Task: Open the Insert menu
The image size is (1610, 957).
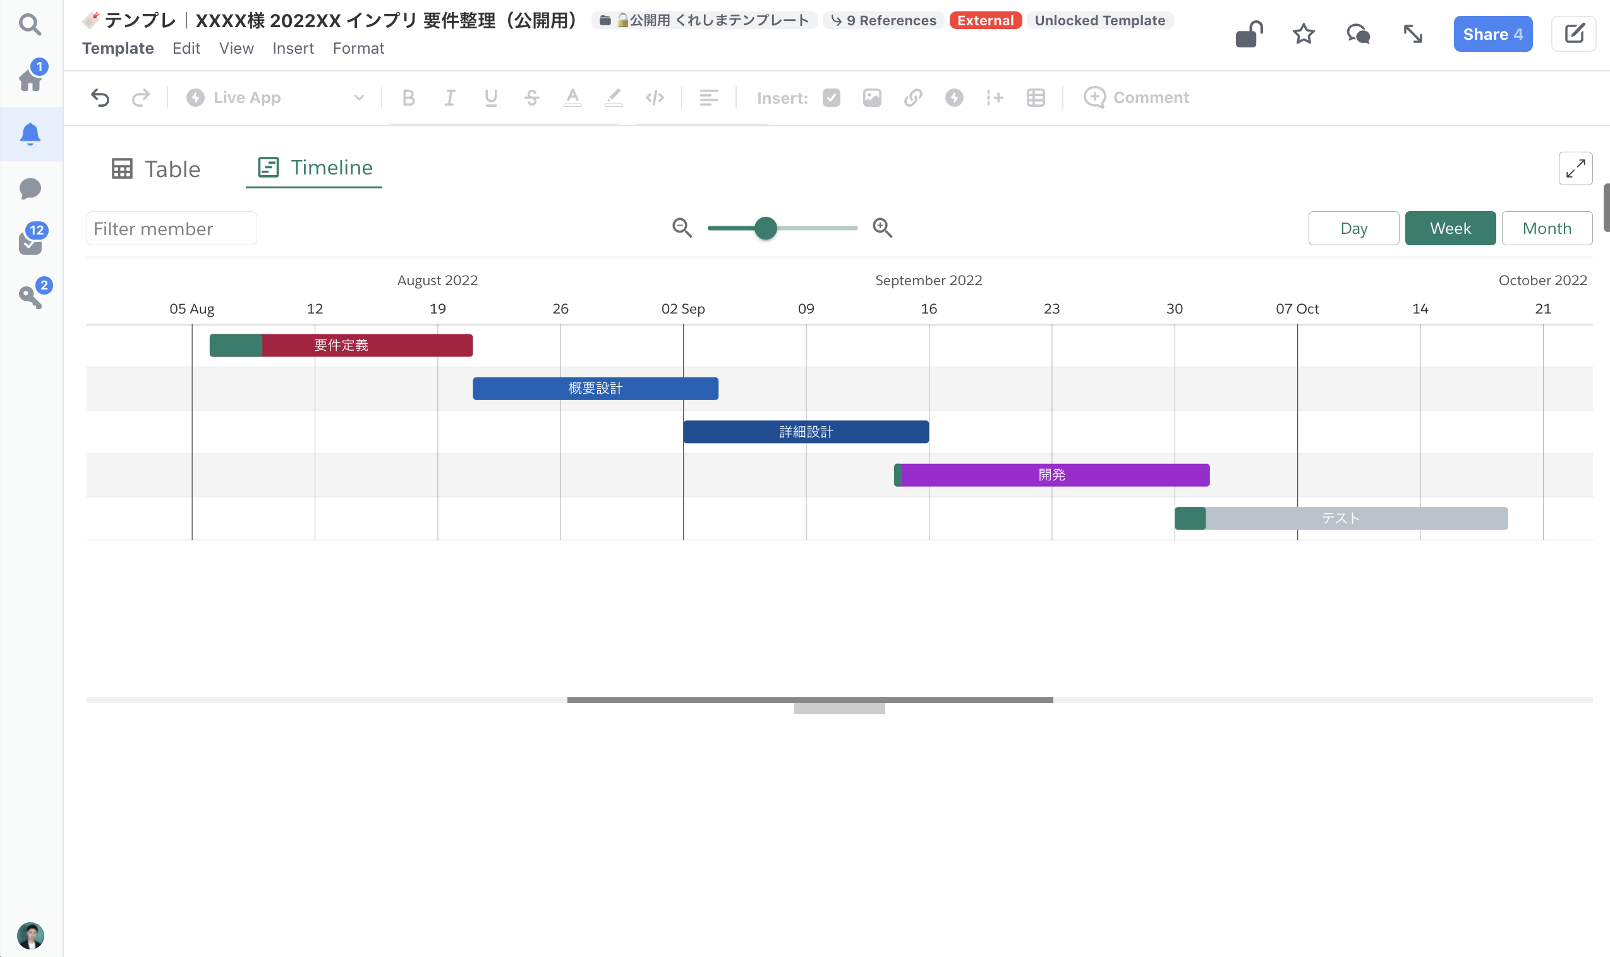Action: click(293, 49)
